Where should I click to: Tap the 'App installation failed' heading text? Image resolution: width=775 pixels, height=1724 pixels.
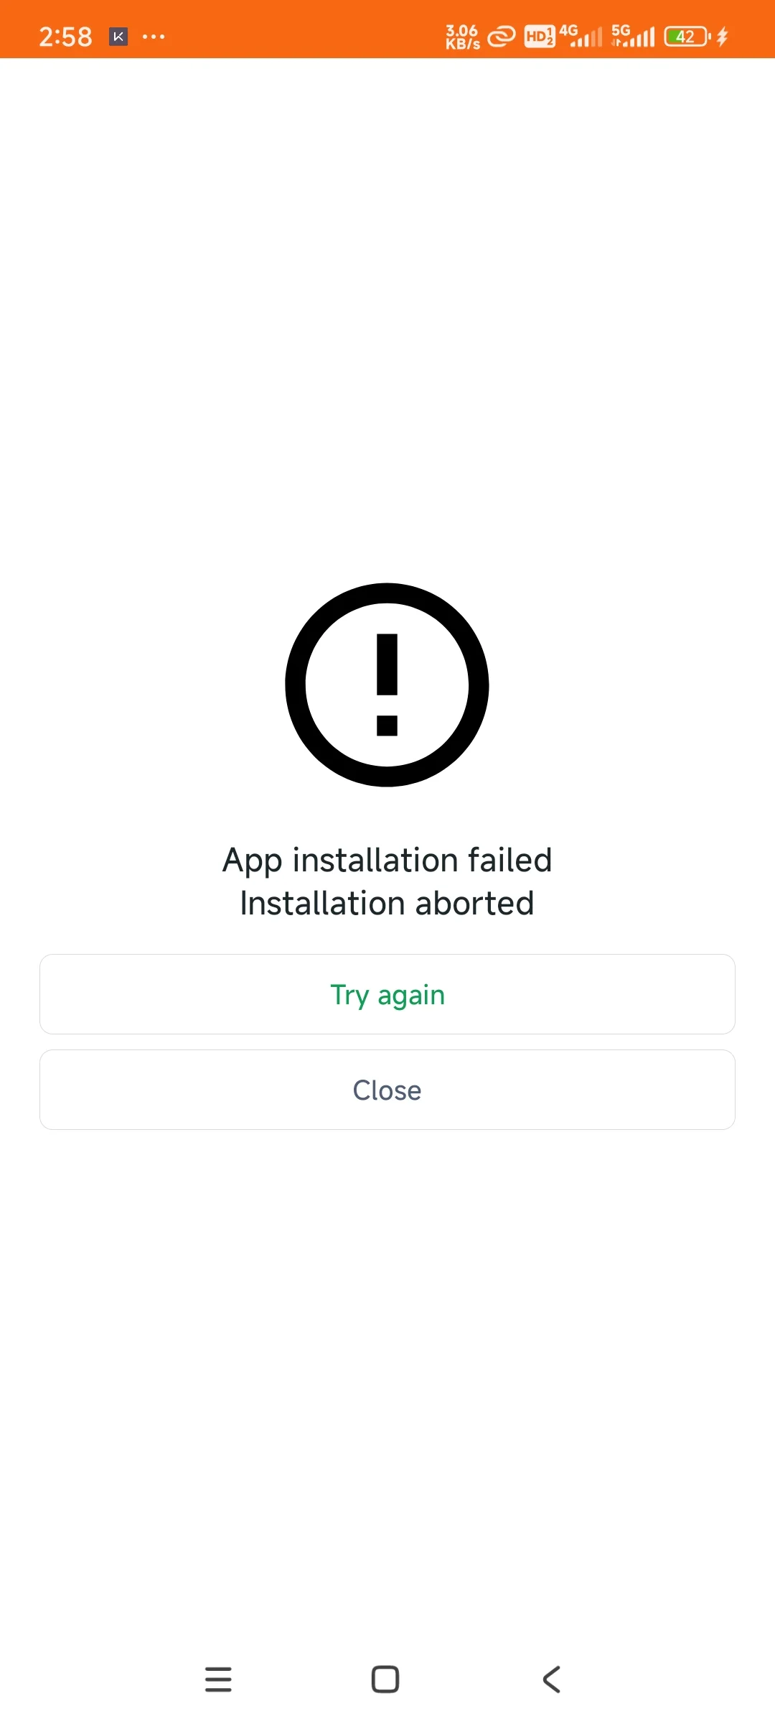point(387,861)
